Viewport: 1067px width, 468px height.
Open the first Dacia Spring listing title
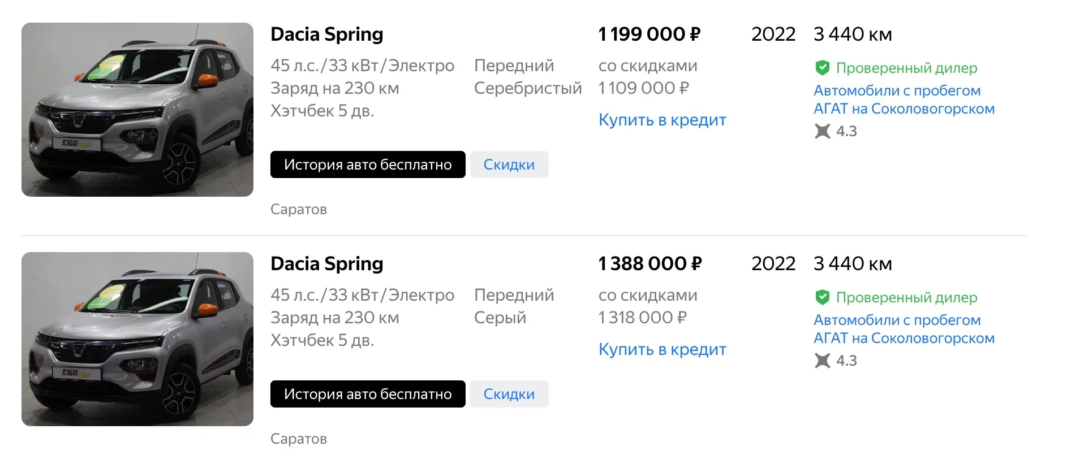coord(327,34)
